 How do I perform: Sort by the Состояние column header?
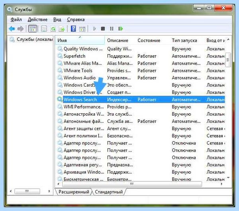[153, 40]
